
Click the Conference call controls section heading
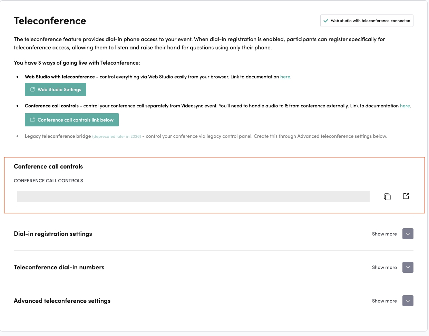pos(48,166)
